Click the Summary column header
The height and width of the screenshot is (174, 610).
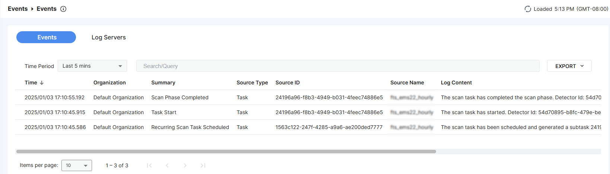pos(163,83)
